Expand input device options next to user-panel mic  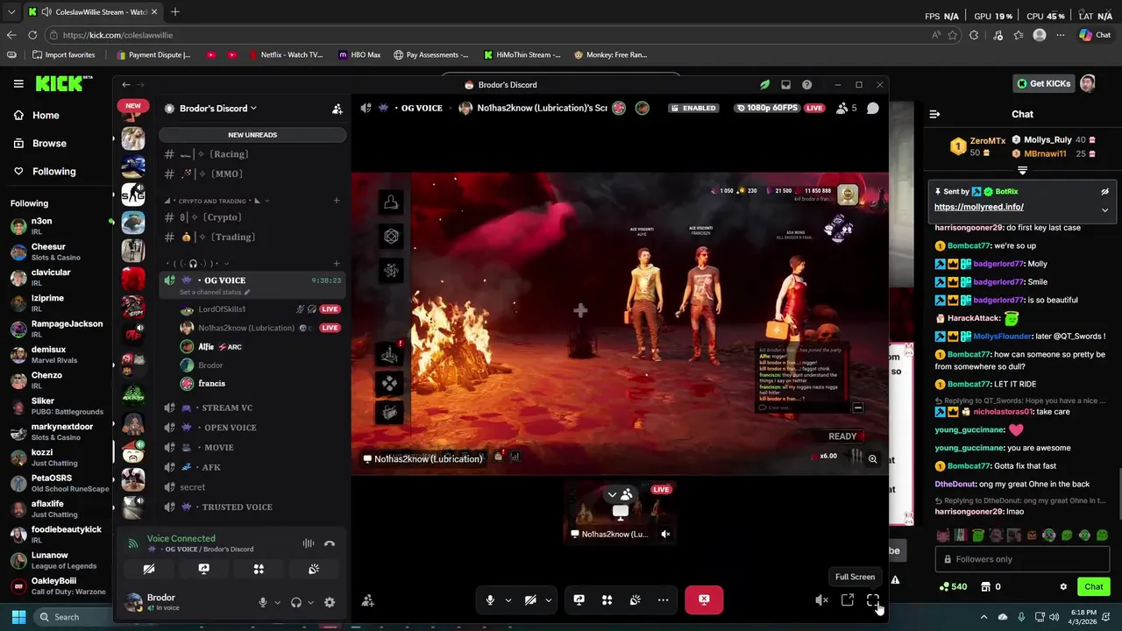277,603
